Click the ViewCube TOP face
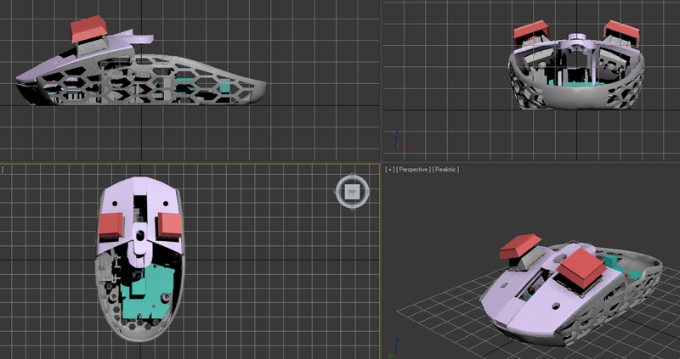 351,193
